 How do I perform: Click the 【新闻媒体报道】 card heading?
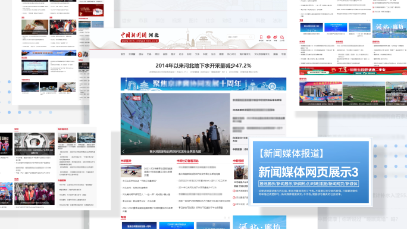(x=291, y=153)
